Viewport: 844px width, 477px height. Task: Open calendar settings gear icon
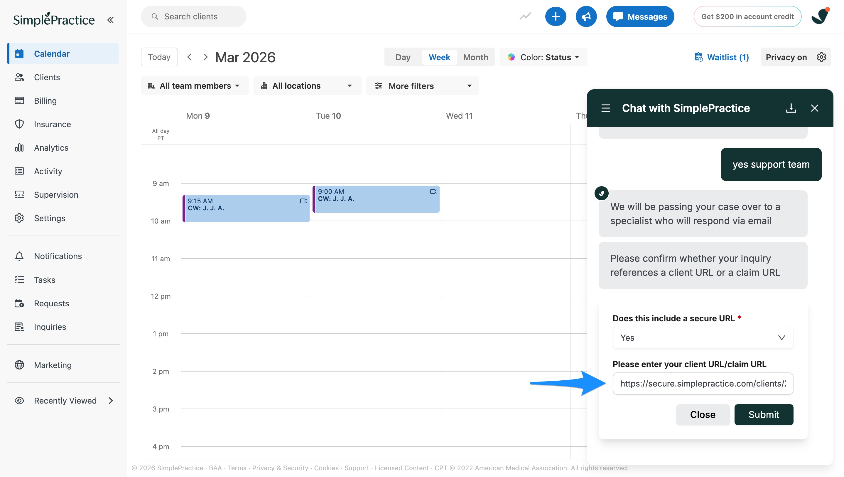821,57
